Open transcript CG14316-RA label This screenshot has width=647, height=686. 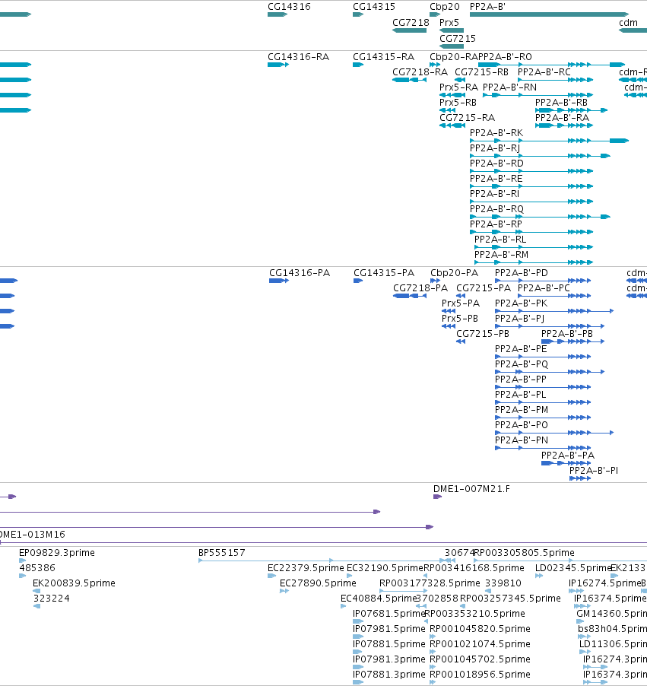point(298,57)
